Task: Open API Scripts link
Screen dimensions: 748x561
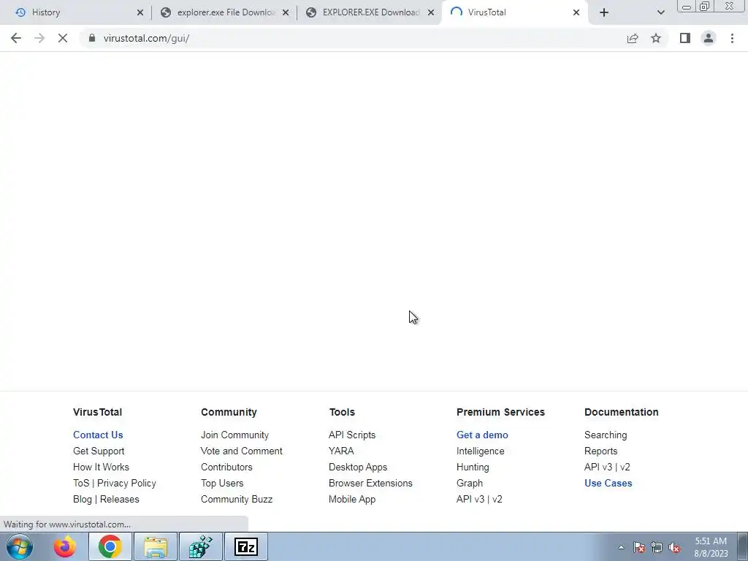Action: click(x=352, y=435)
